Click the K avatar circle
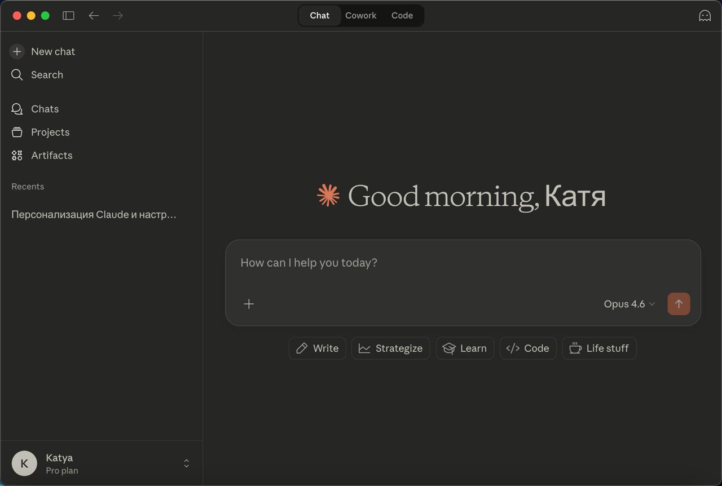 click(x=24, y=463)
